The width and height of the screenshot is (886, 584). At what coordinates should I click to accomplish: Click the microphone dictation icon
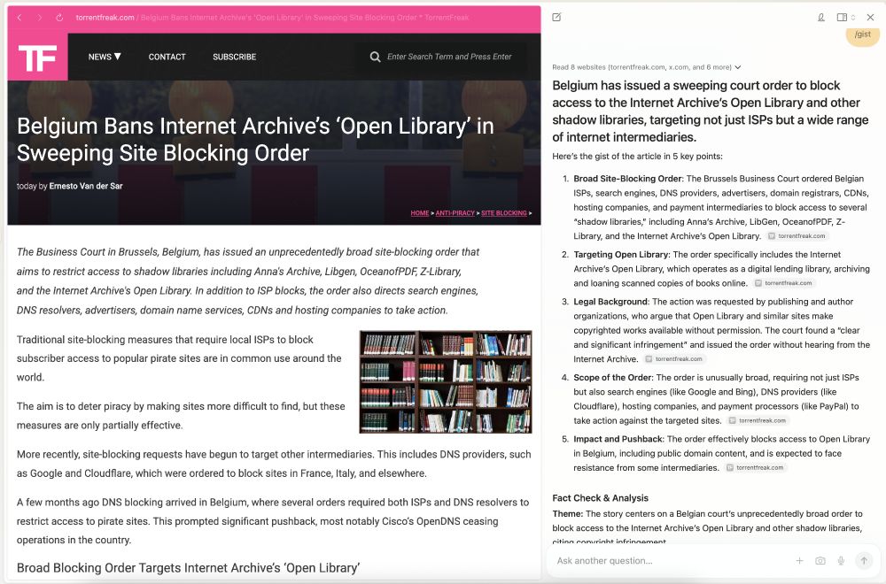tap(842, 560)
